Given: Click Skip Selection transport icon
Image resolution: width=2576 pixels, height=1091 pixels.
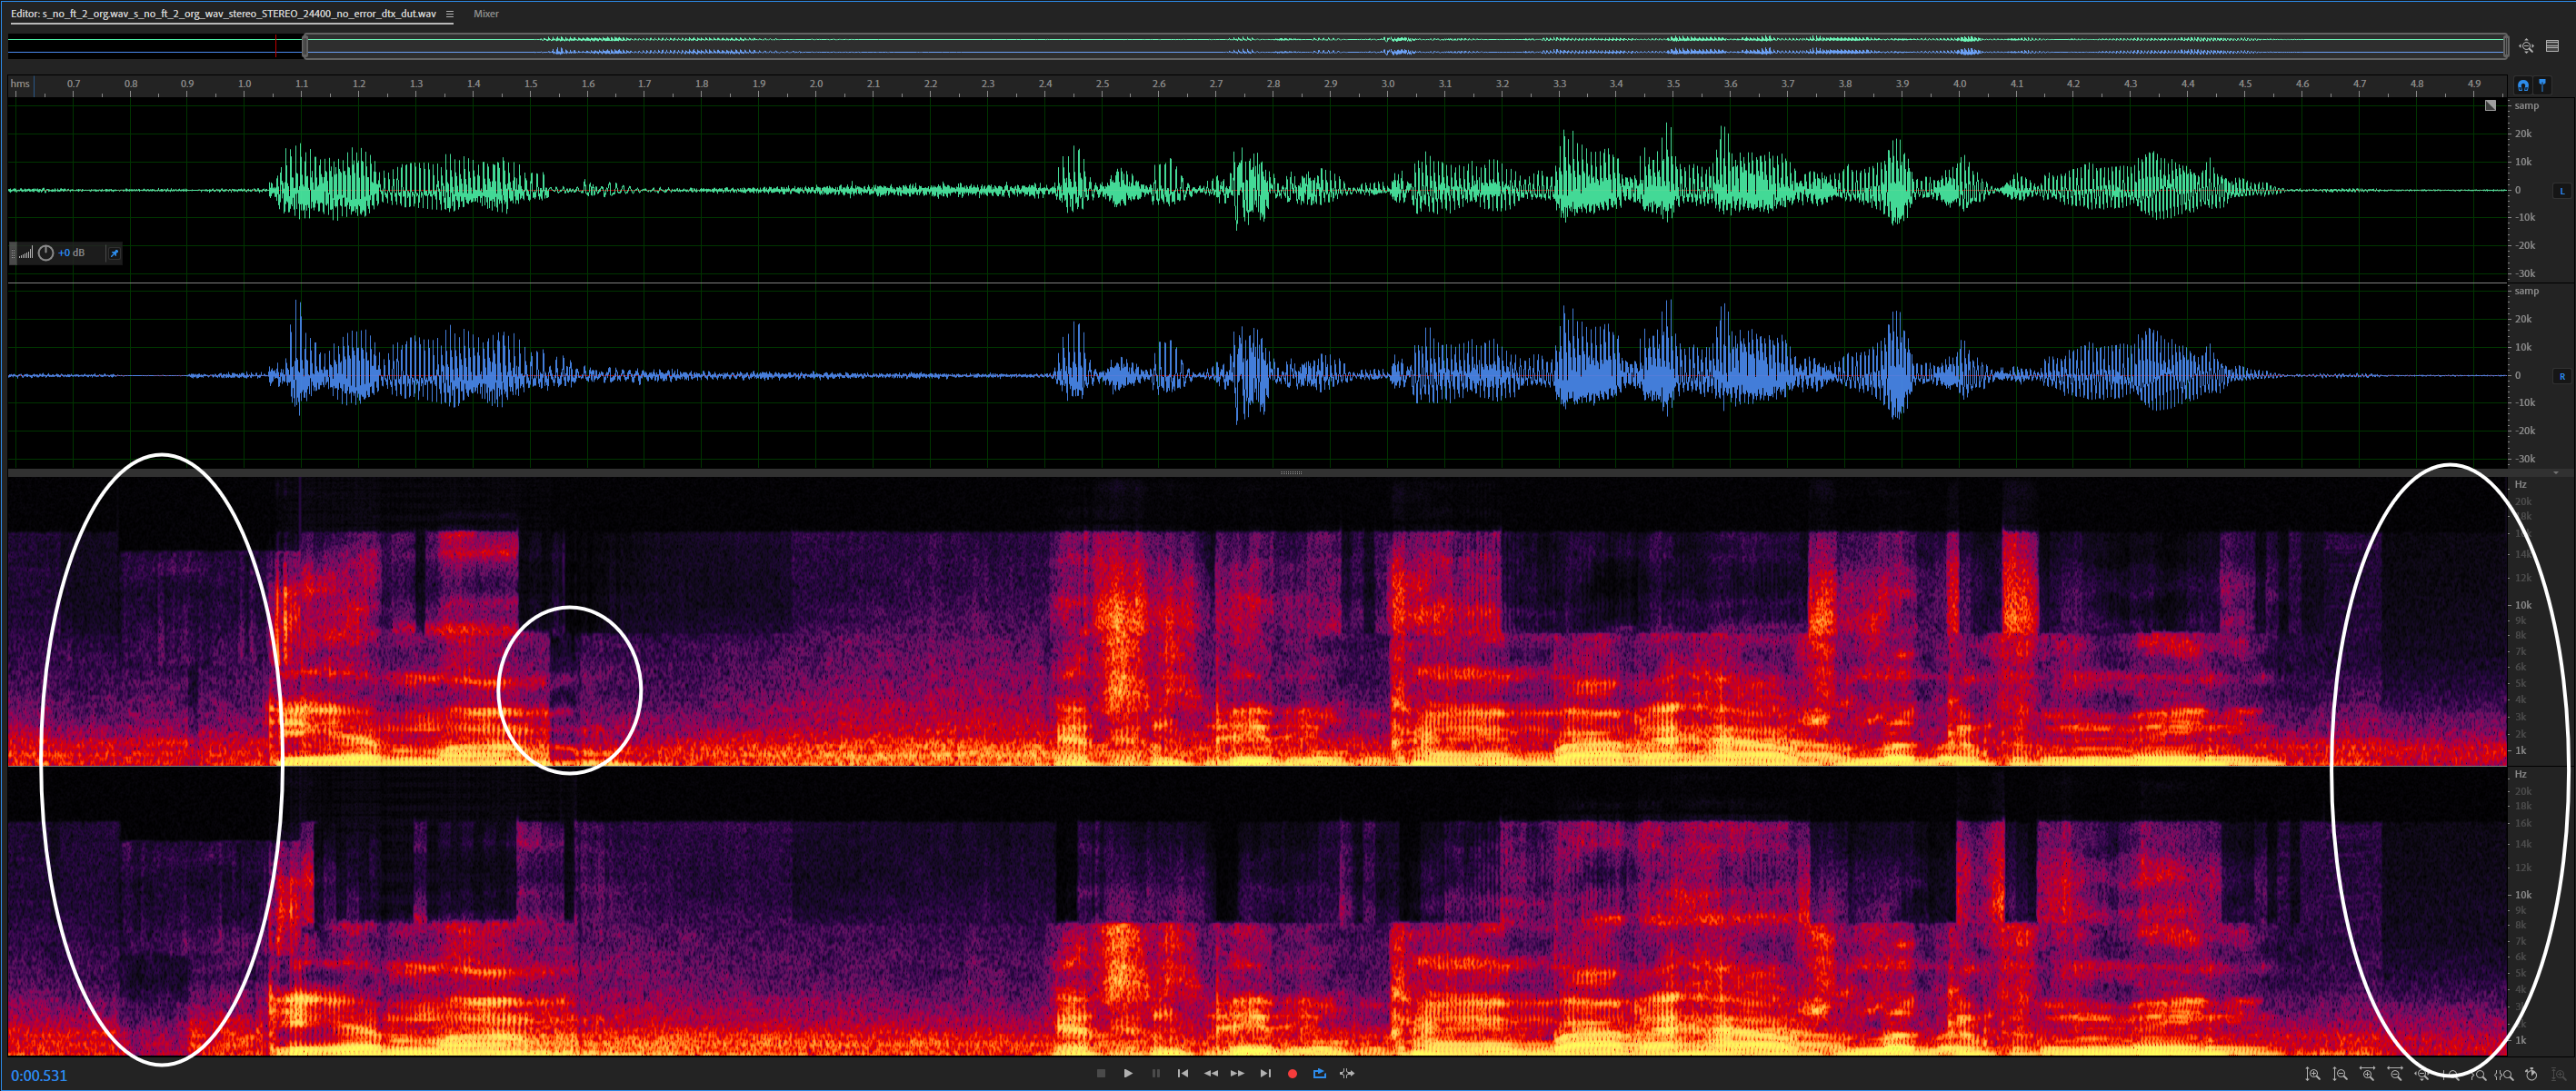Looking at the screenshot, I should click(1347, 1074).
